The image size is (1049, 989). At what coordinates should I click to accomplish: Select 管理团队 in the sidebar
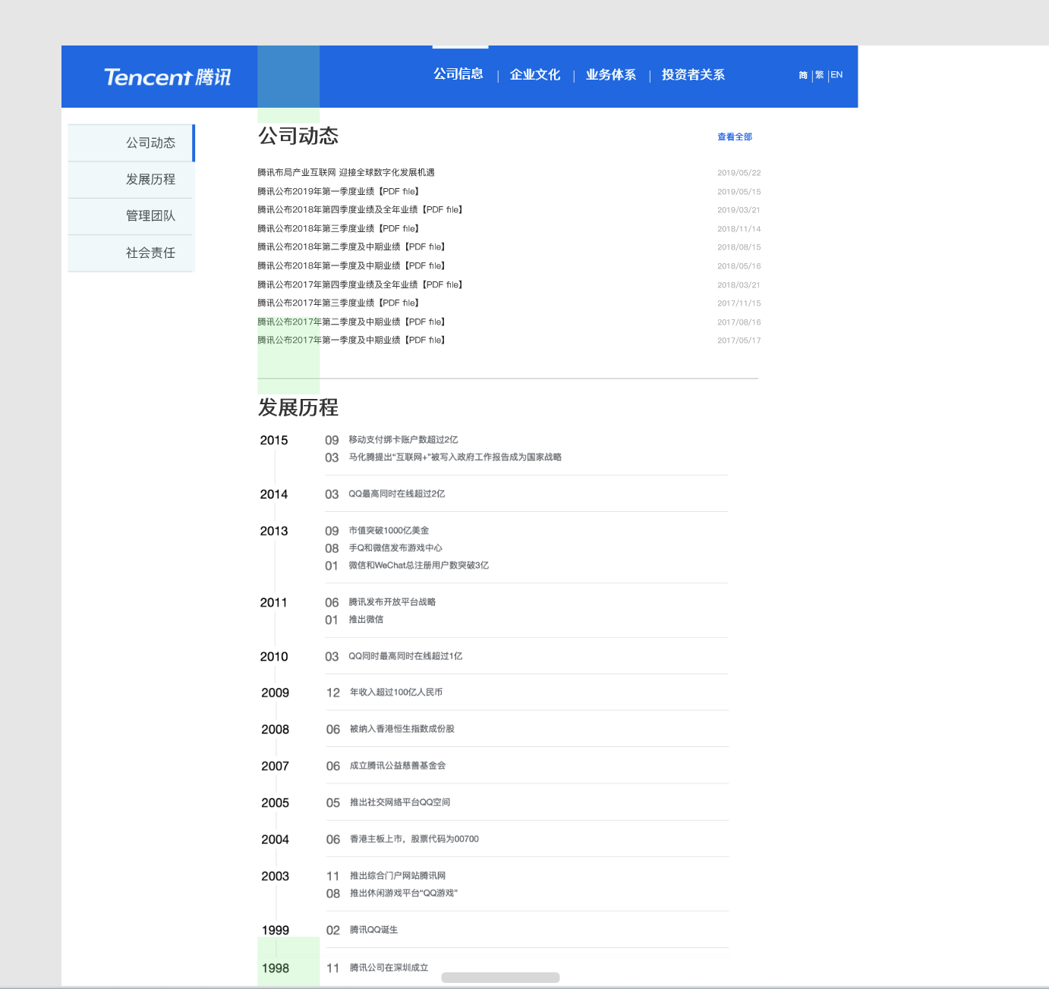[131, 216]
